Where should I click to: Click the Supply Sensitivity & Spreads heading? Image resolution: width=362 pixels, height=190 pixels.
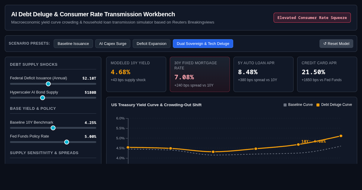coord(44,153)
